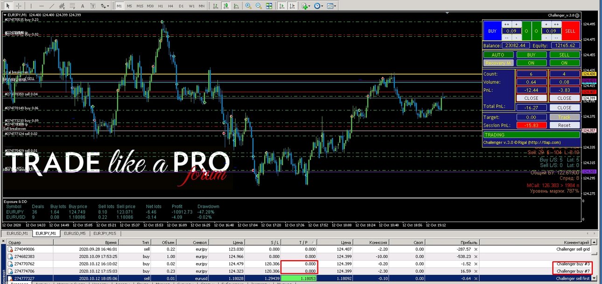
Task: Open the indicators list dropdown
Action: [x=307, y=6]
